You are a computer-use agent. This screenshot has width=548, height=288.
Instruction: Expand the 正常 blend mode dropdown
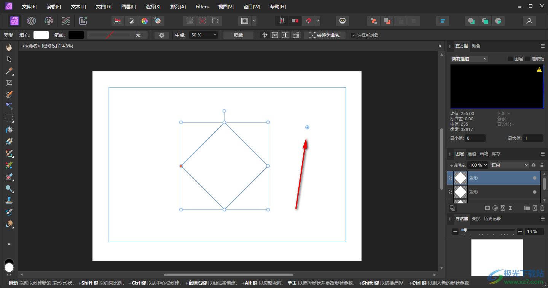point(510,165)
